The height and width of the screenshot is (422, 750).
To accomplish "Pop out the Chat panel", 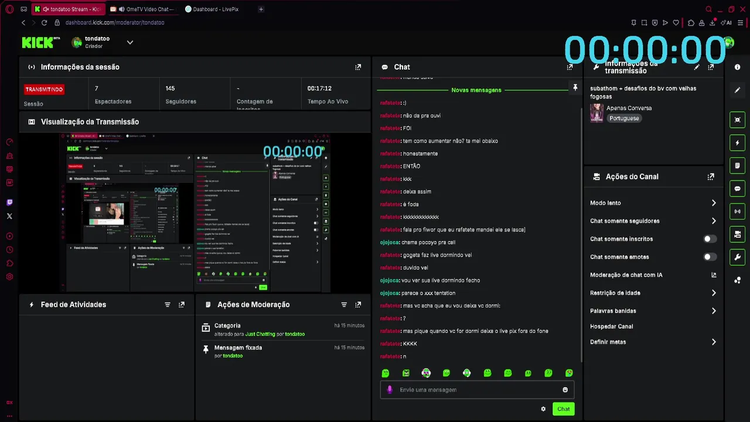I will click(570, 67).
